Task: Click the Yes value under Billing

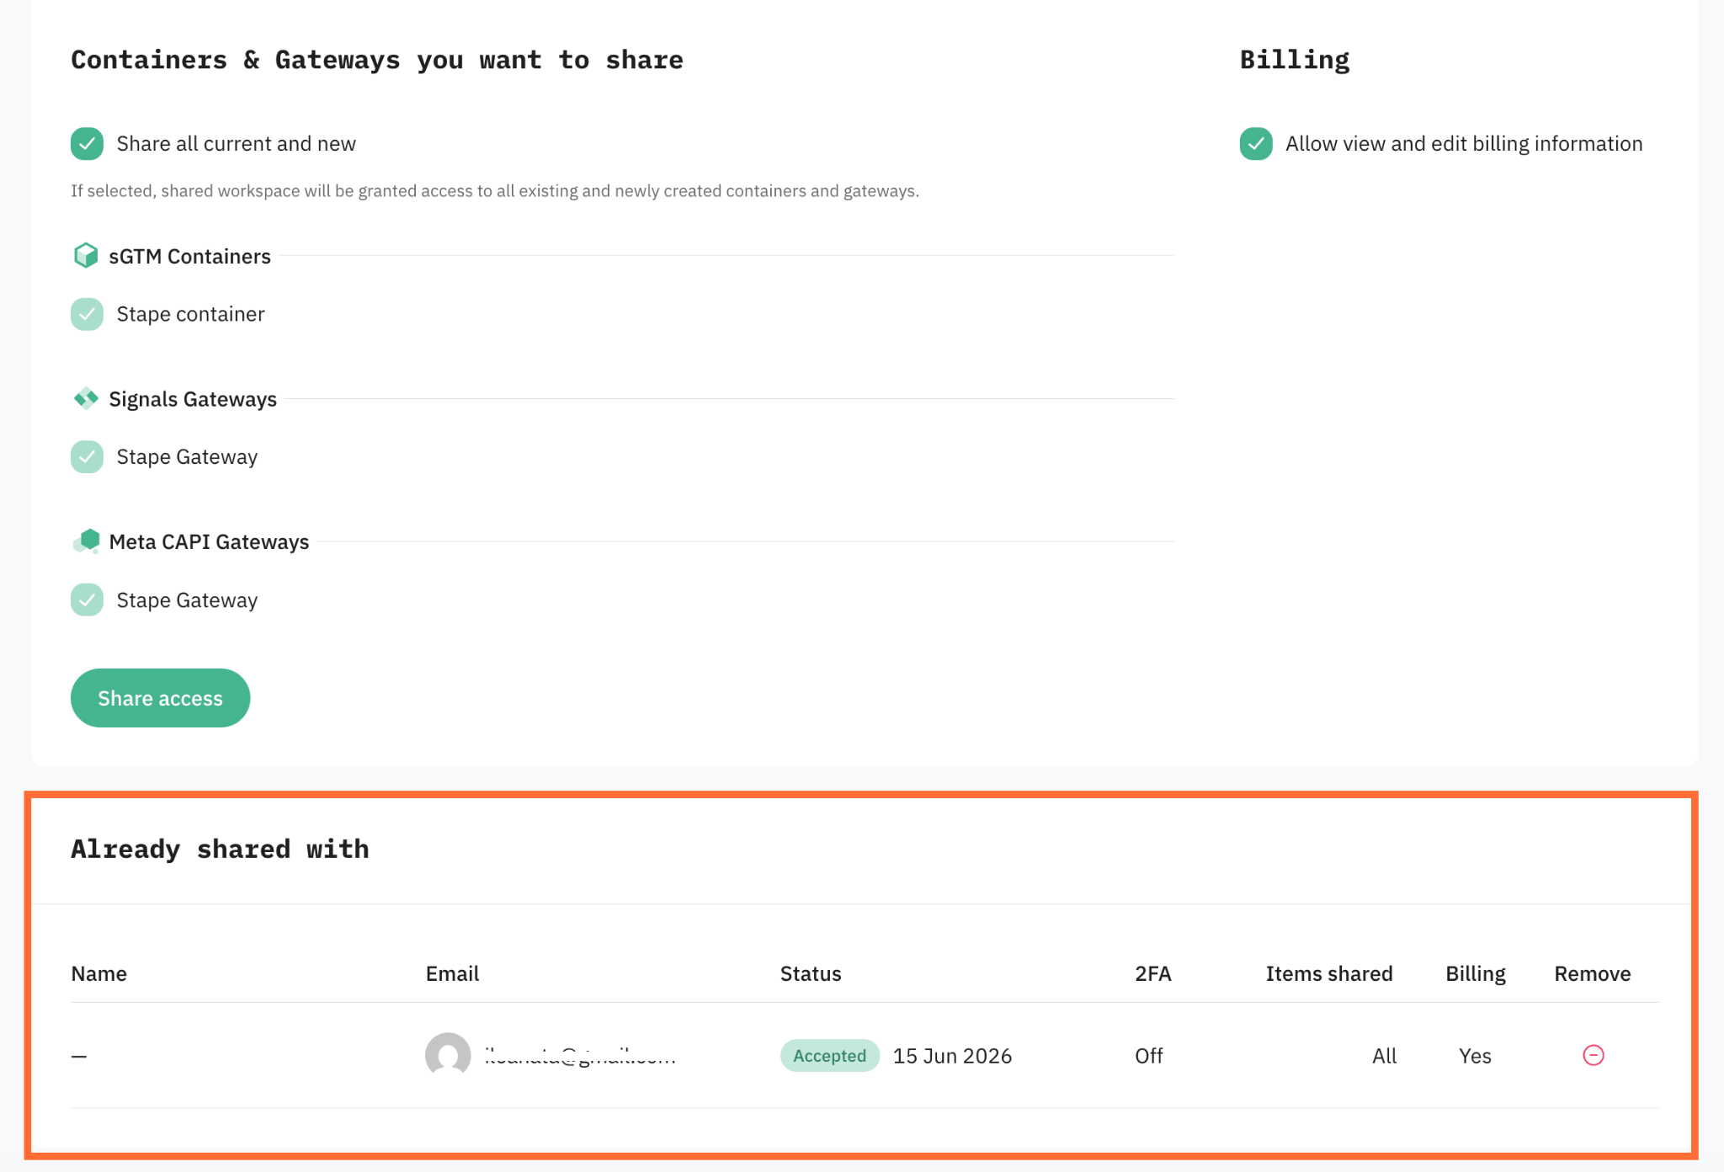Action: pyautogui.click(x=1475, y=1056)
